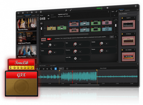Jump to loop end marker button

pos(47,69)
